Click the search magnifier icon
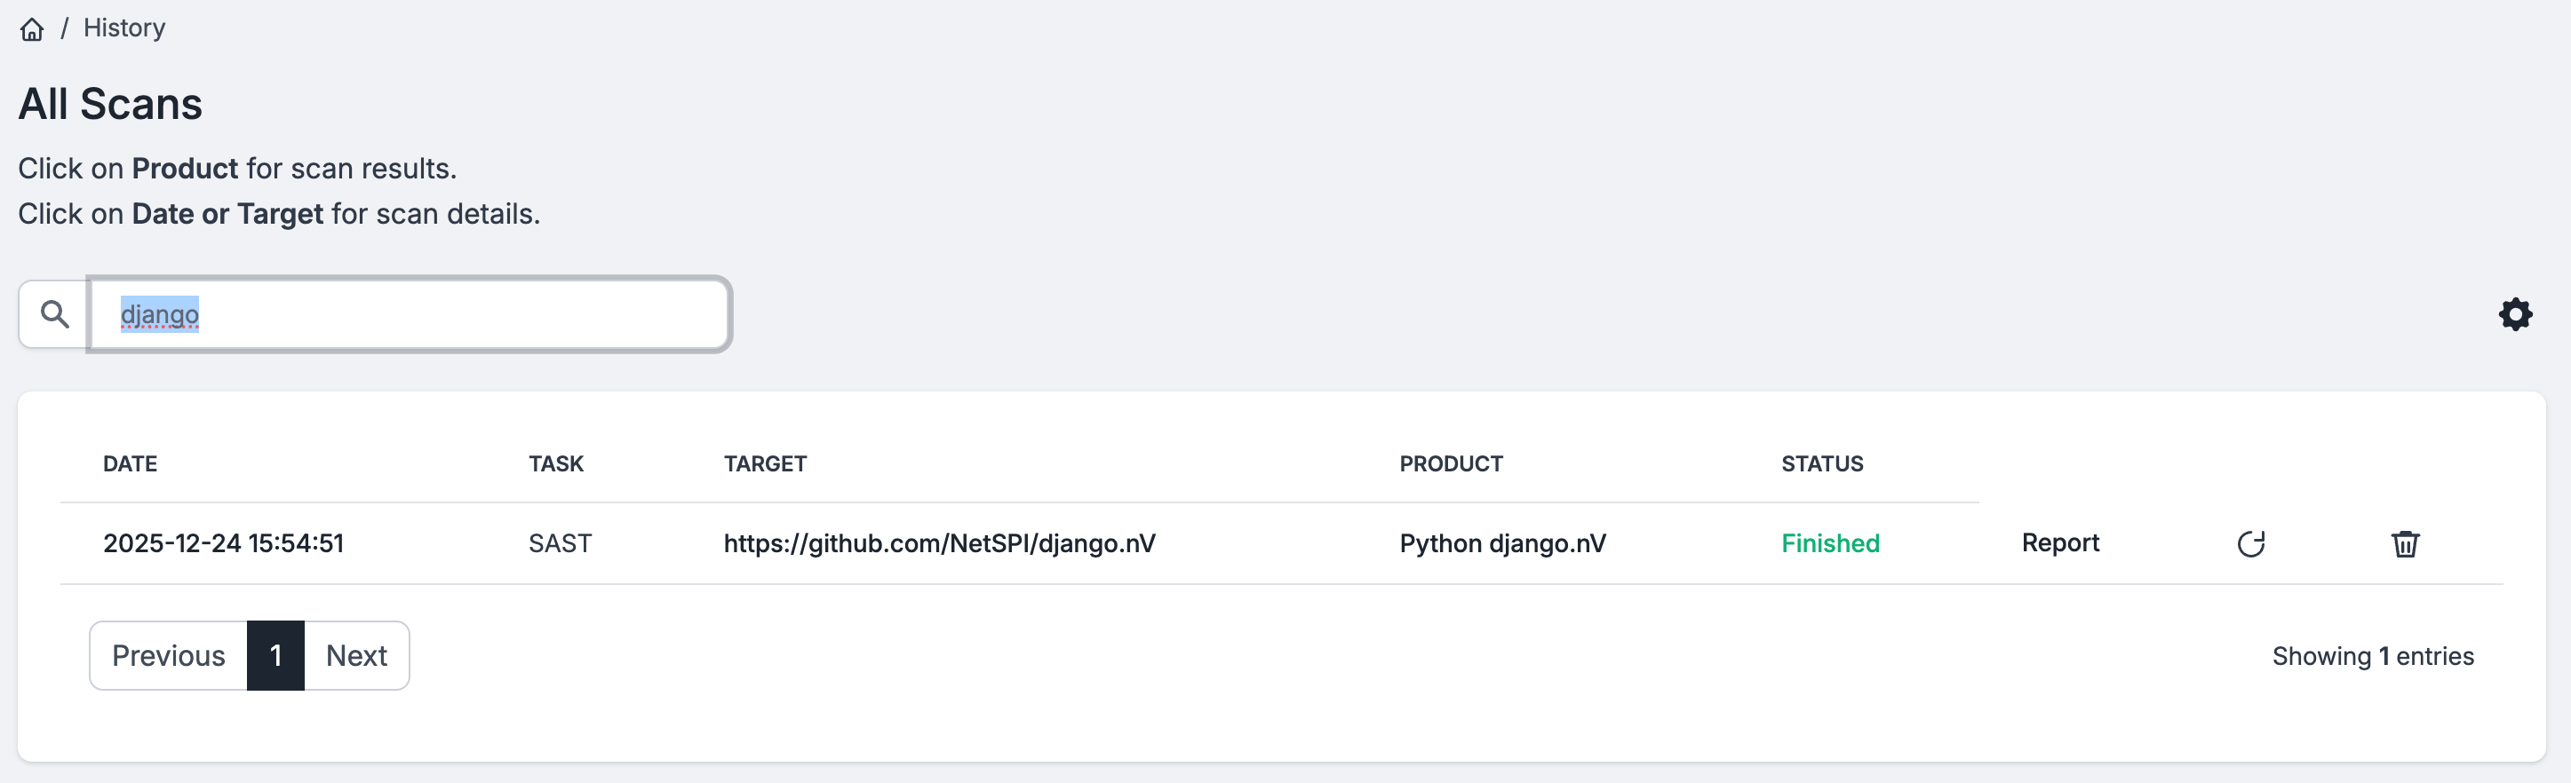2571x783 pixels. [54, 314]
